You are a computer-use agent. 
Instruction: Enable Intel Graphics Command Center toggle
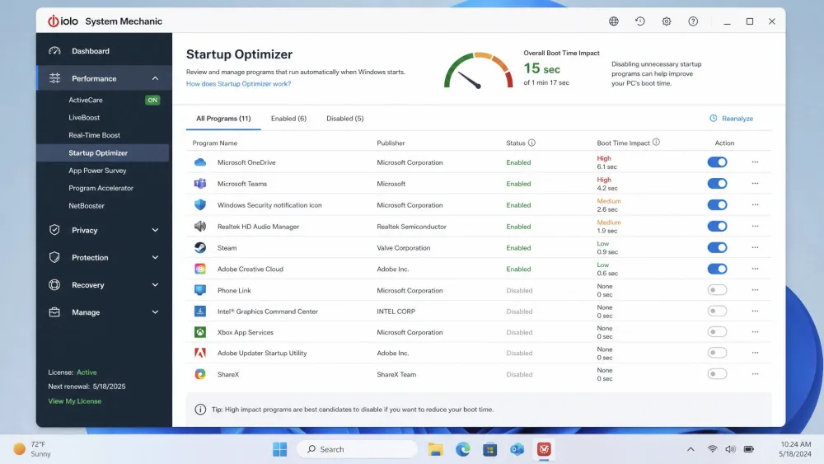(718, 311)
